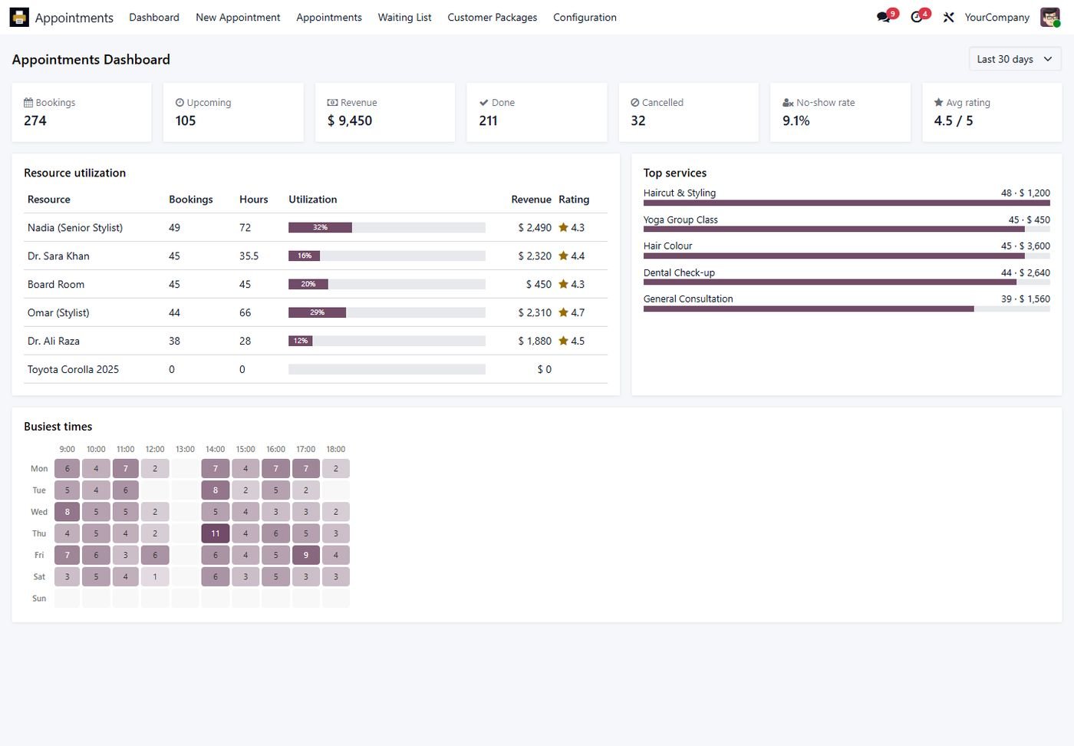Click the YourCompany company switcher
The width and height of the screenshot is (1074, 746).
click(997, 17)
